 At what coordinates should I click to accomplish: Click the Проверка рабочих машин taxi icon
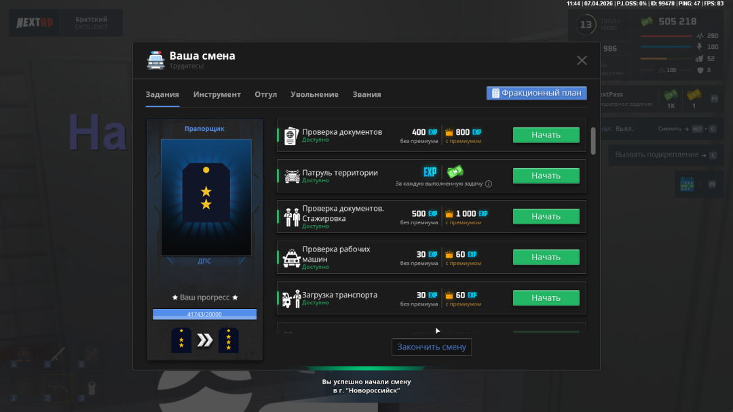pyautogui.click(x=292, y=257)
